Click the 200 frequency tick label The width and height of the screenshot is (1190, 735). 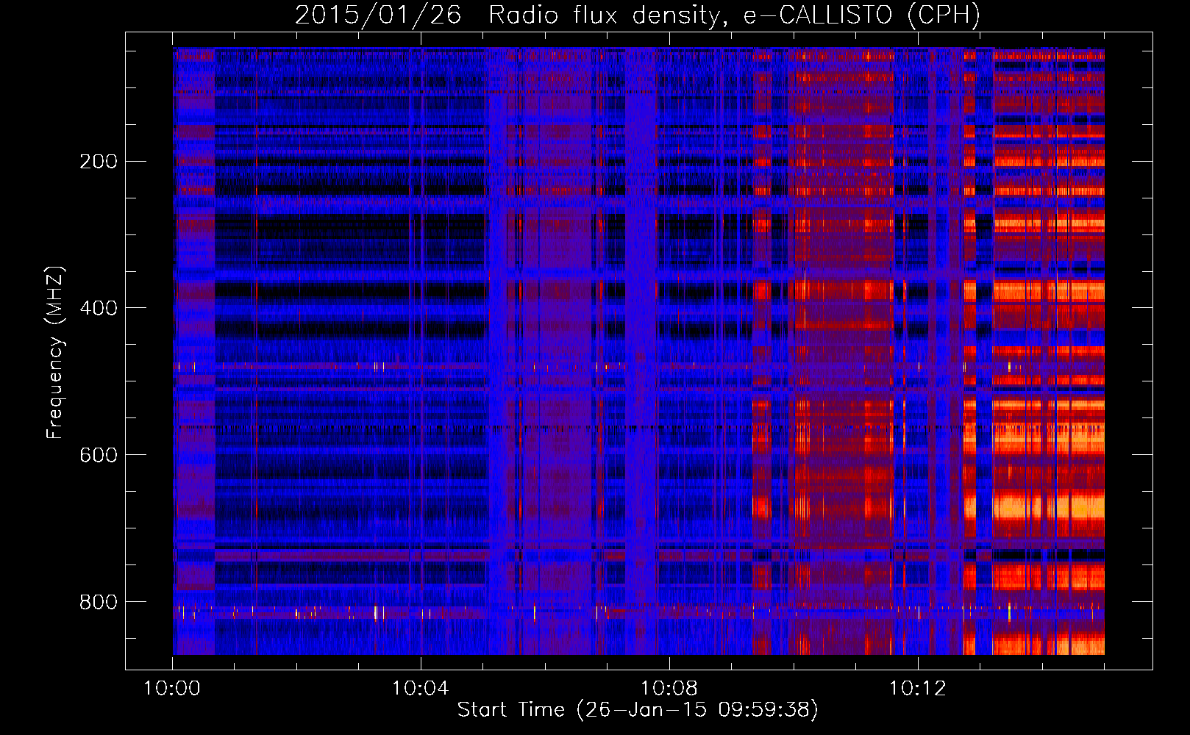point(99,161)
